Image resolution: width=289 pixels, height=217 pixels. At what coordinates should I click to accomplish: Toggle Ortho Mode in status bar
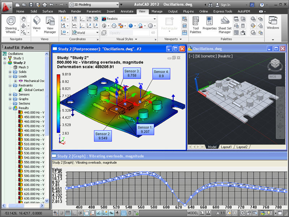point(74,213)
